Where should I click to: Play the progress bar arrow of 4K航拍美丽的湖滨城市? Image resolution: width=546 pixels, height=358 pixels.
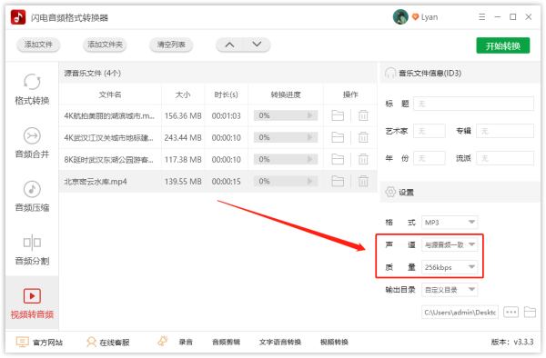(310, 115)
